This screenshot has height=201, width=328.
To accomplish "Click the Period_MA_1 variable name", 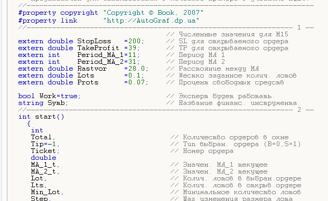I will 100,55.
